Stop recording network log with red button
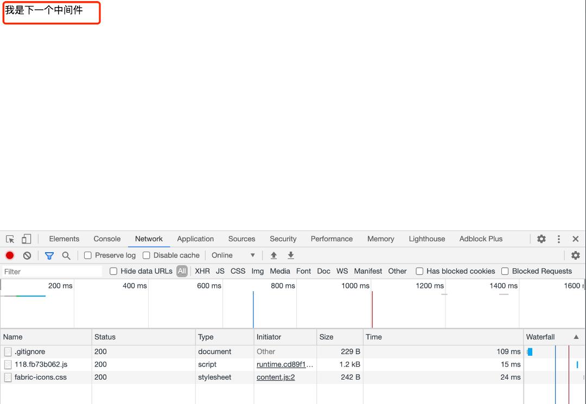The width and height of the screenshot is (586, 404). (10, 255)
